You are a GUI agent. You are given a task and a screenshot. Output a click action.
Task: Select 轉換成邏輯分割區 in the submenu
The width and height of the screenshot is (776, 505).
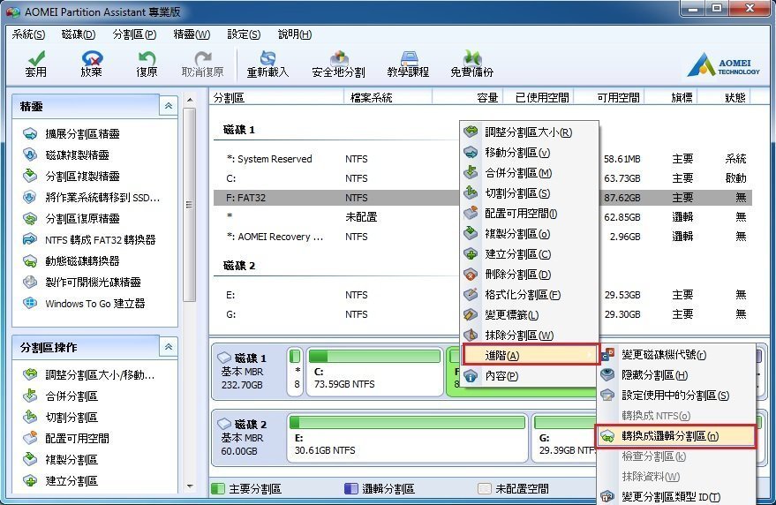676,436
